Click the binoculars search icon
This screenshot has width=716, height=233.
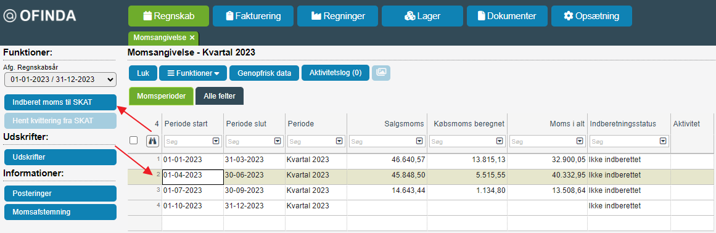152,141
